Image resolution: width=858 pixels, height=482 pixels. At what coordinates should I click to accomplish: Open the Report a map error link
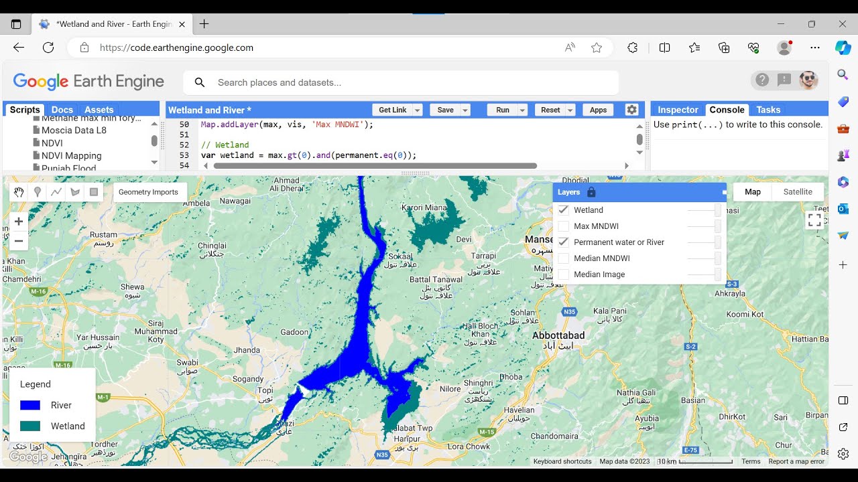coord(796,461)
